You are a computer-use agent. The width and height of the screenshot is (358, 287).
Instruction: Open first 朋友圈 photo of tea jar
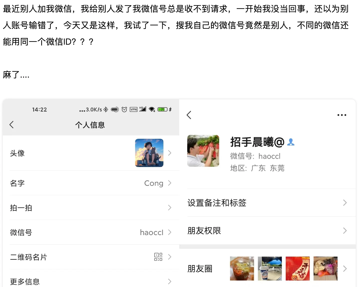(x=242, y=269)
